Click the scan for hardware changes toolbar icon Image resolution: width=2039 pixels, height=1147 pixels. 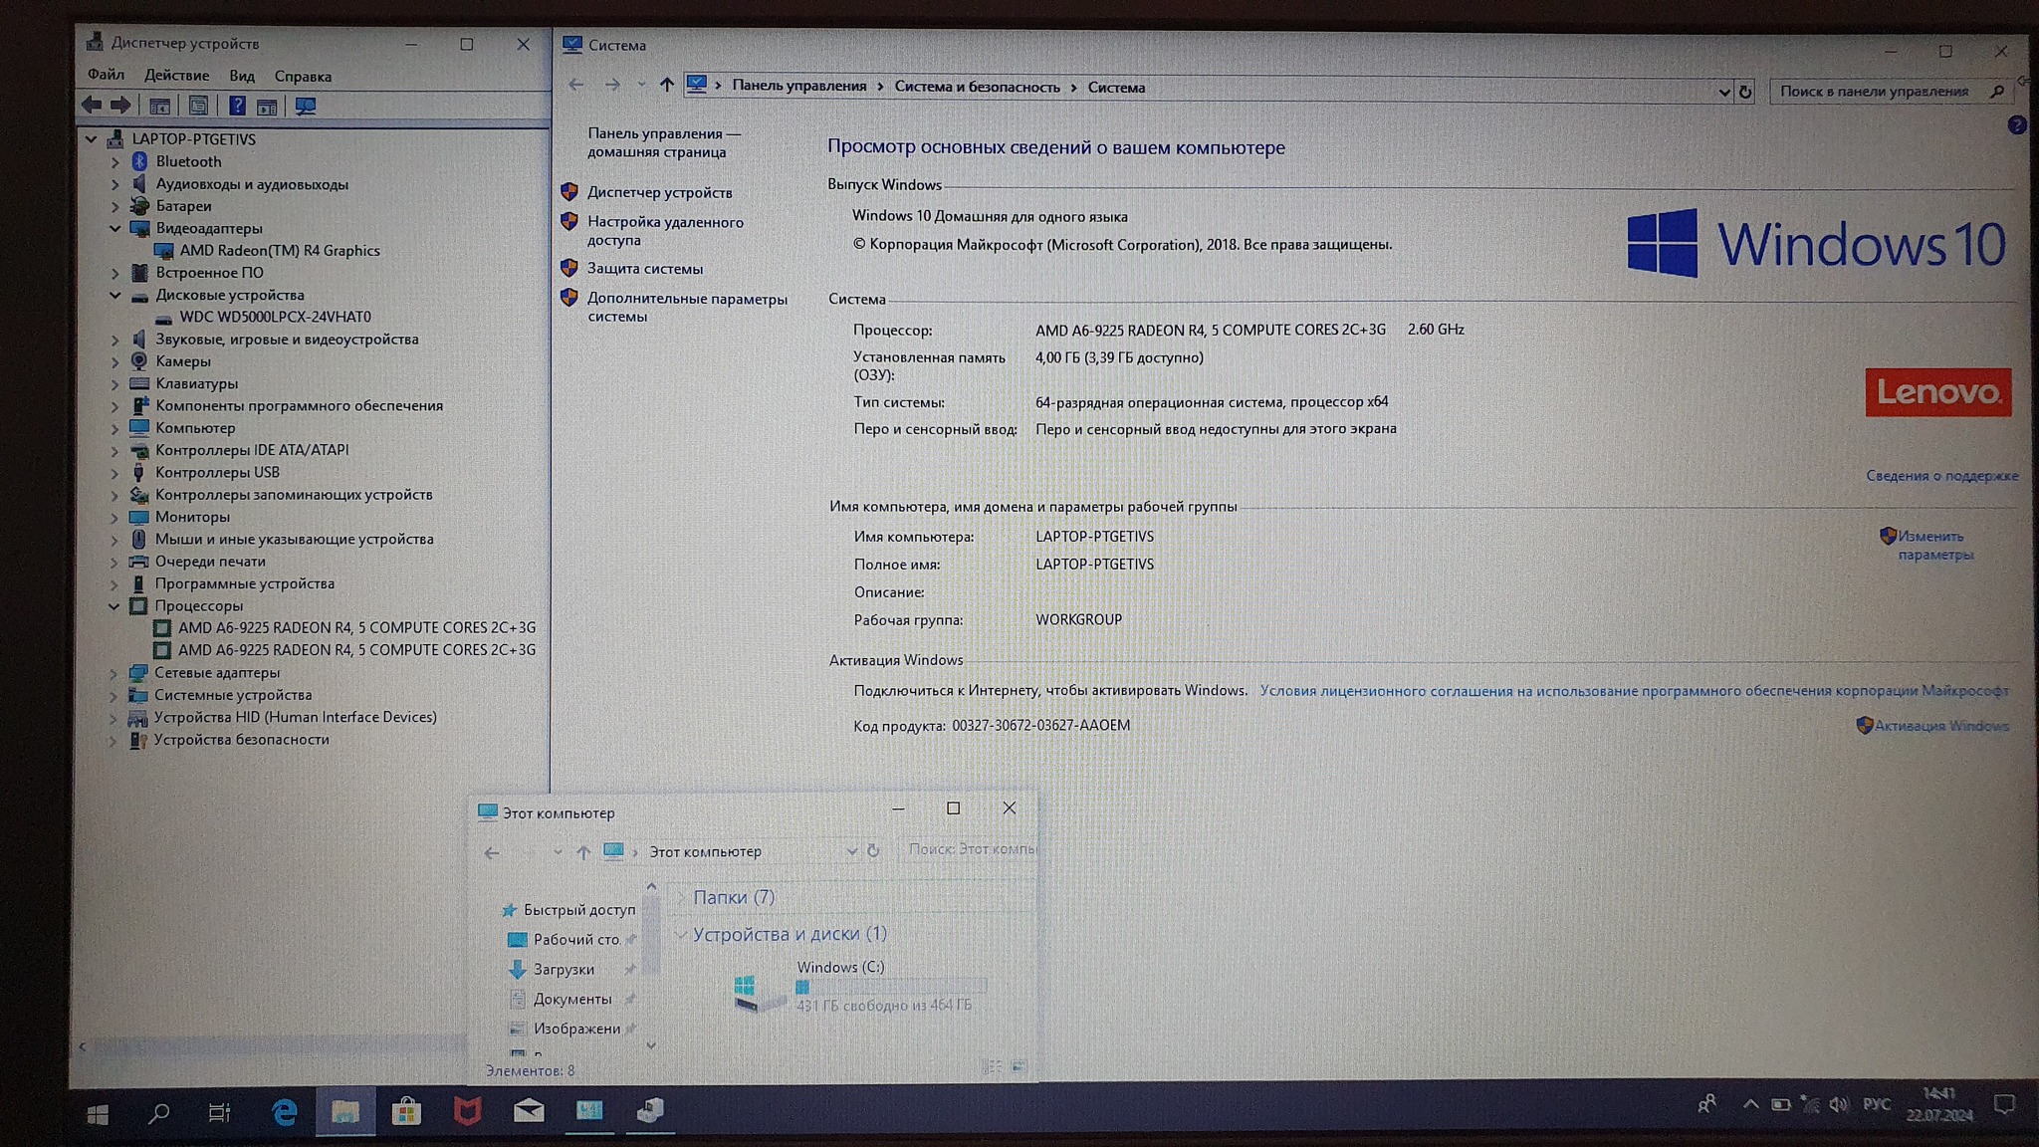[x=306, y=107]
